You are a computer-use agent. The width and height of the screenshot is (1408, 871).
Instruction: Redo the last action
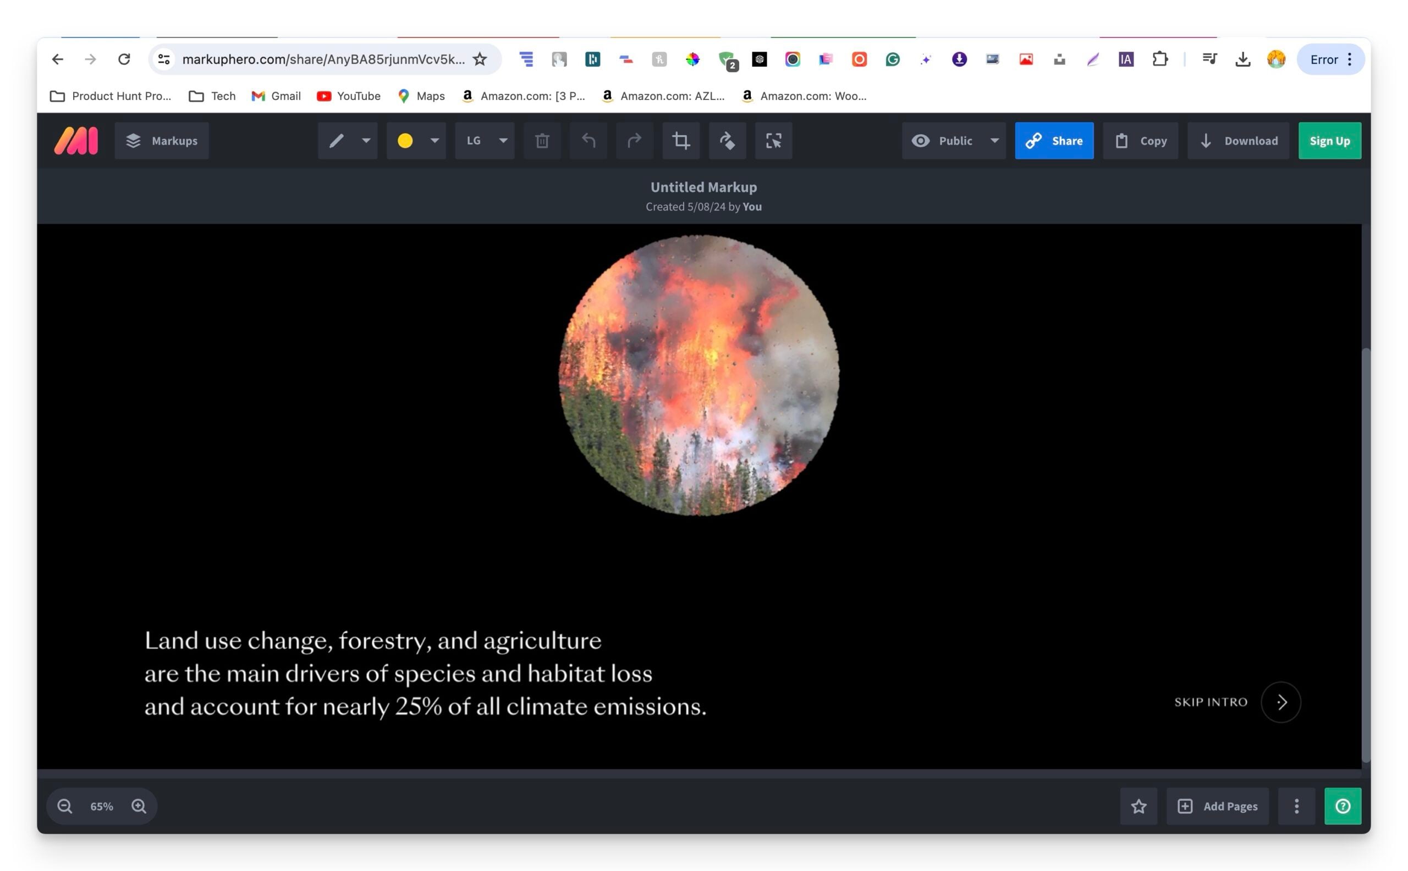(x=634, y=141)
